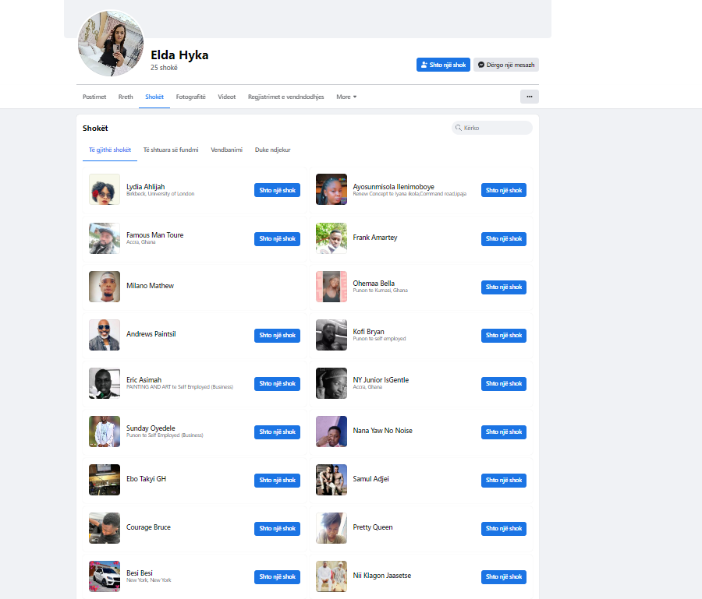Viewport: 702px width, 599px height.
Task: Open Besi Besi's car profile thumbnail
Action: click(105, 576)
